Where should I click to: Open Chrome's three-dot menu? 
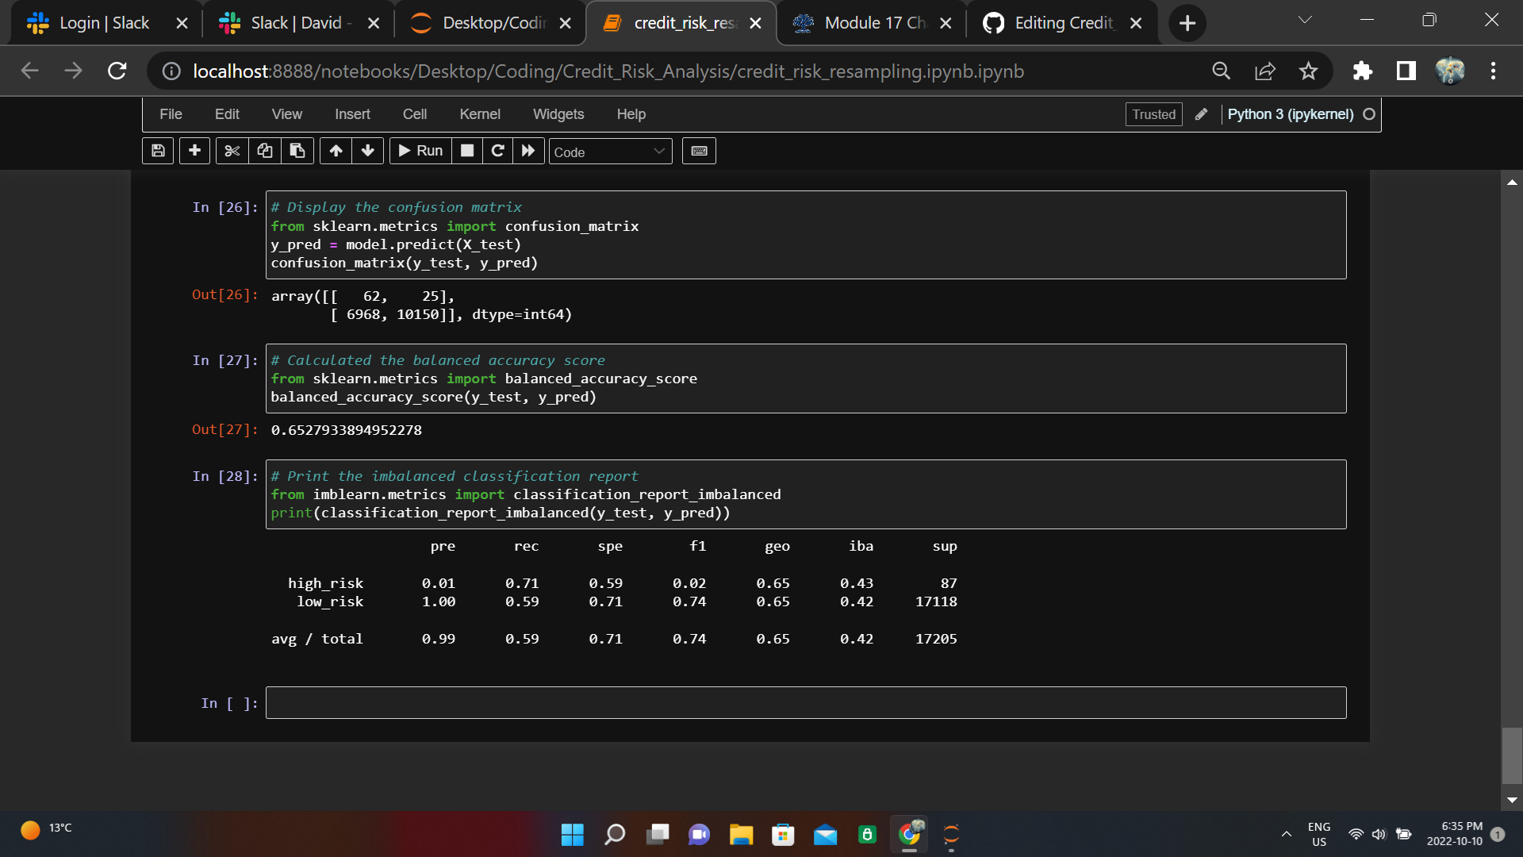click(1493, 71)
